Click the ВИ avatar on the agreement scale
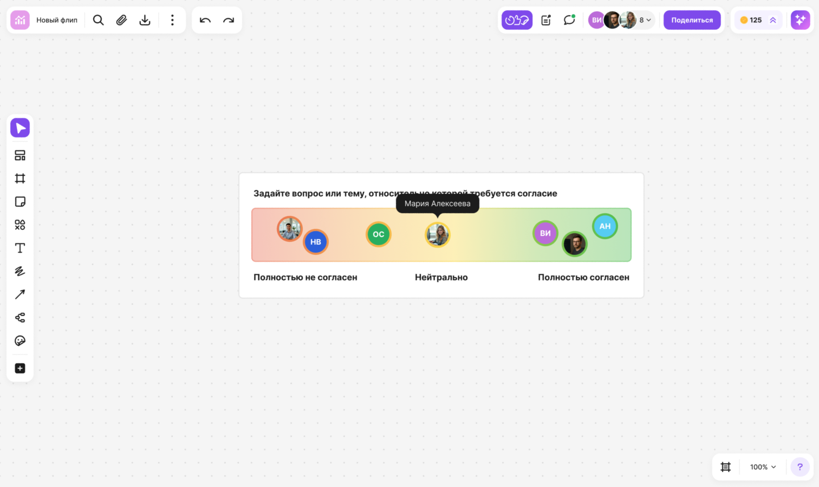This screenshot has height=487, width=819. pyautogui.click(x=545, y=233)
